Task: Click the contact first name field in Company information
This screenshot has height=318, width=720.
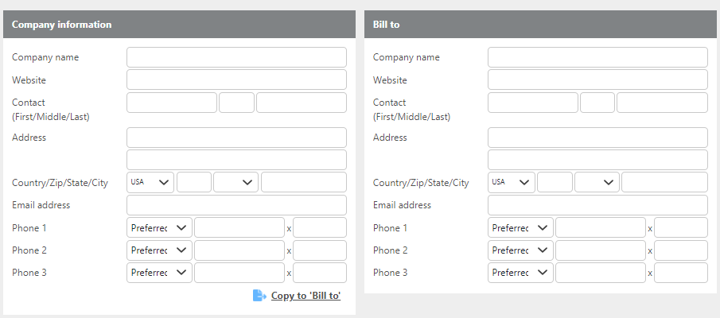Action: (x=172, y=103)
